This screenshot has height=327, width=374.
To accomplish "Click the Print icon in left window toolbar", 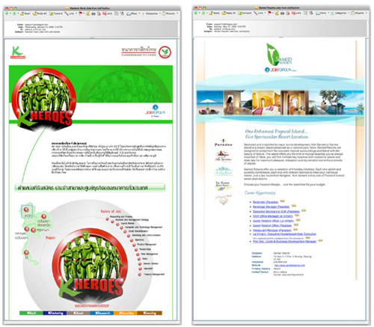I will 93,13.
